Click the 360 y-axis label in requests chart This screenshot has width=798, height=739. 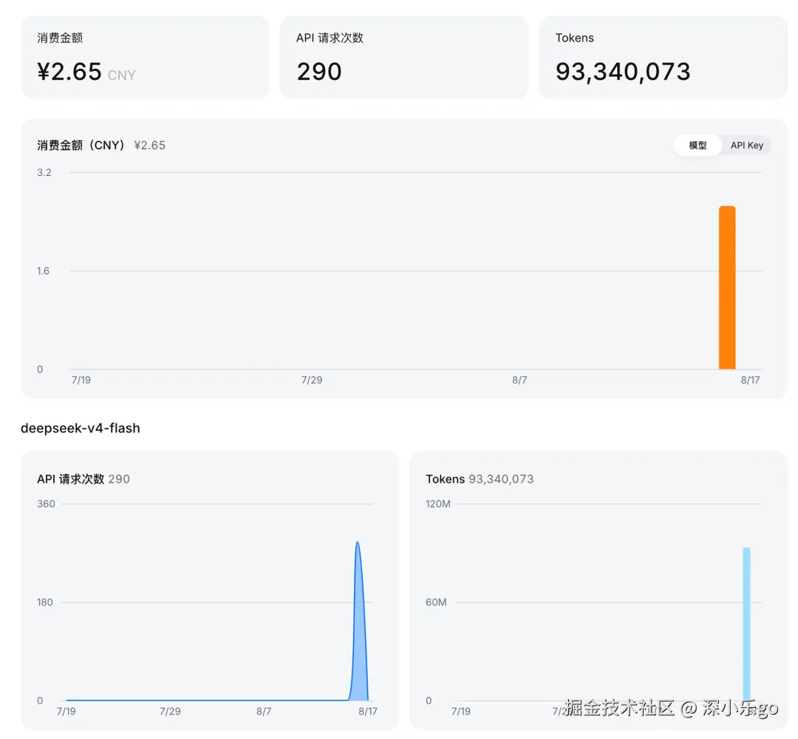[46, 504]
